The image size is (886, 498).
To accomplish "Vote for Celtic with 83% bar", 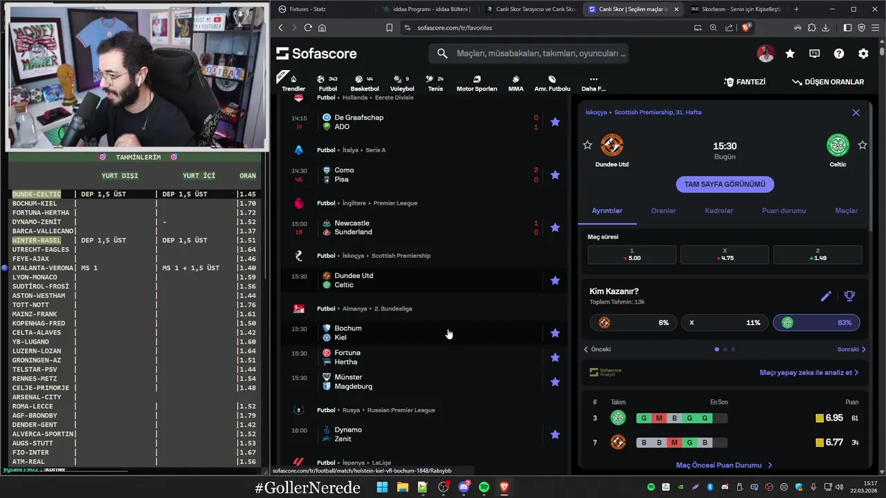I will [817, 322].
